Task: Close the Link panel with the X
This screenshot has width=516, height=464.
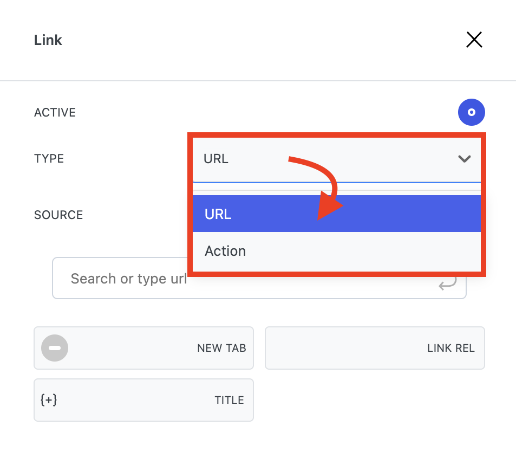Action: (474, 40)
